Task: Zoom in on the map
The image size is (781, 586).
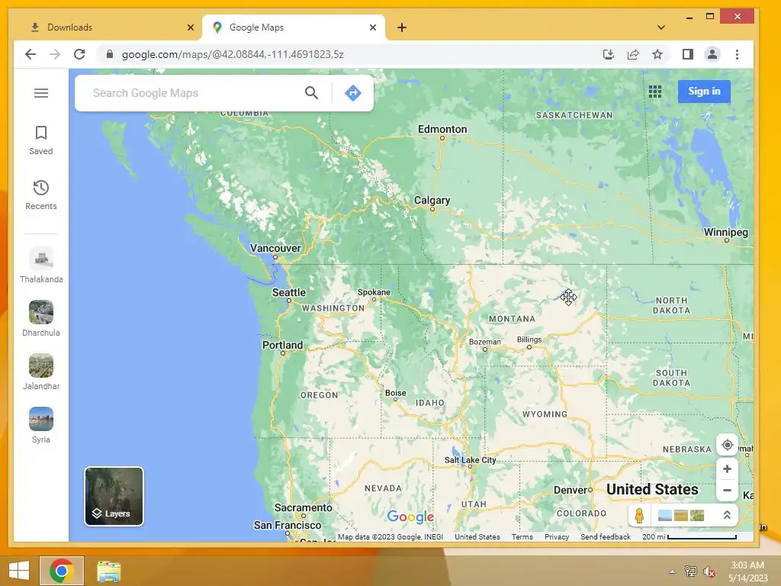Action: [727, 469]
